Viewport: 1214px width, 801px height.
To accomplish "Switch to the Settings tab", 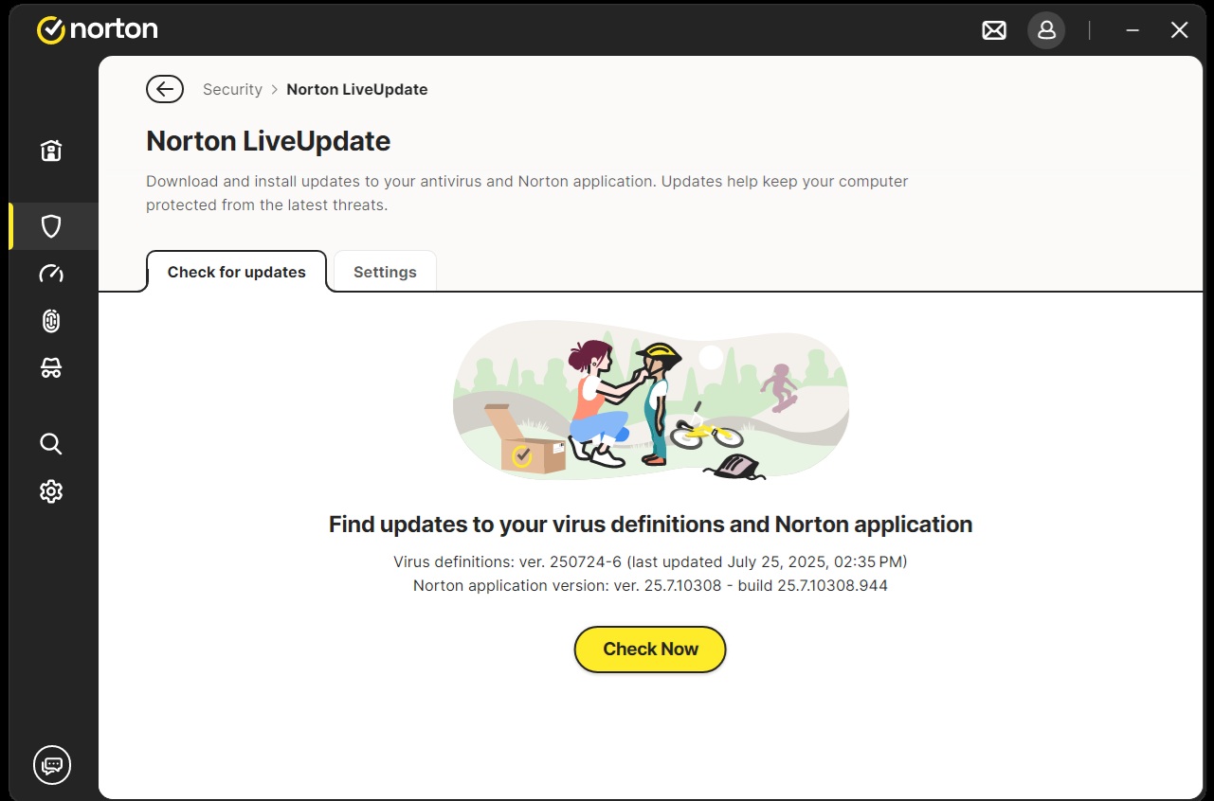I will click(385, 272).
